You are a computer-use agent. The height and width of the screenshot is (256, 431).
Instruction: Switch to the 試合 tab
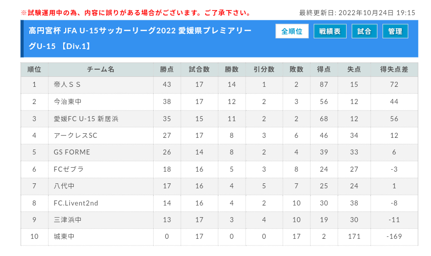364,31
